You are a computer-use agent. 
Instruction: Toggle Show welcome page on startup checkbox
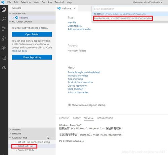pos(70,105)
